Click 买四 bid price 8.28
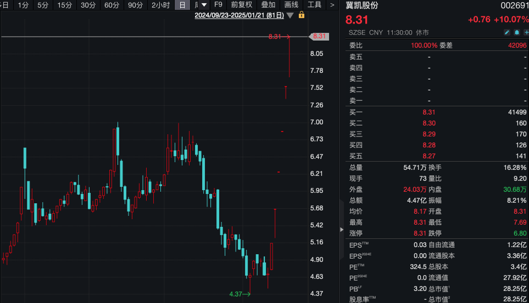 429,145
